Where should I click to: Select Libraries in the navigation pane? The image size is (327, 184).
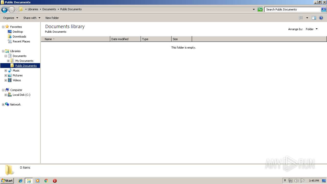coord(15,51)
